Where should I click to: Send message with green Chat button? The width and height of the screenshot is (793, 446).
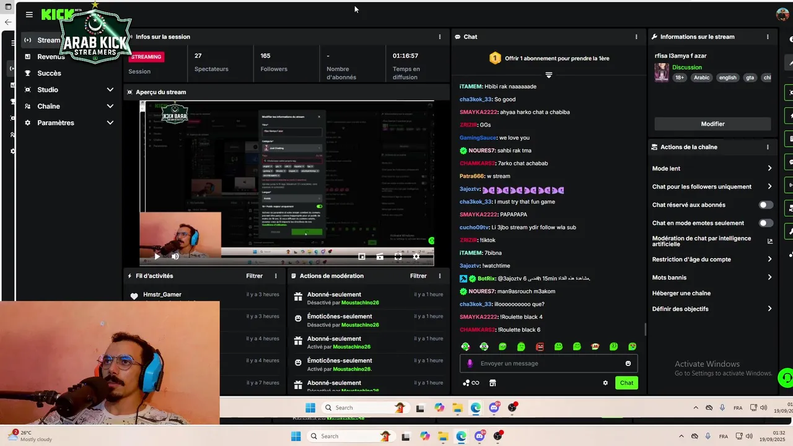pyautogui.click(x=627, y=383)
